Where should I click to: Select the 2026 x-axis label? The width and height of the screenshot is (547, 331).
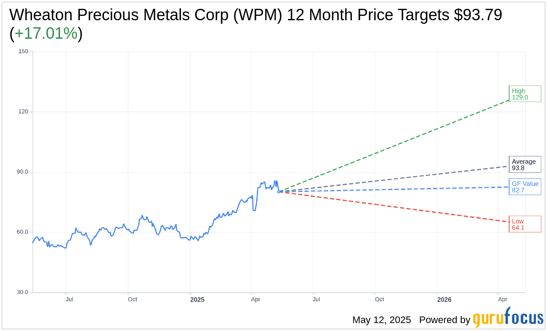pyautogui.click(x=444, y=300)
